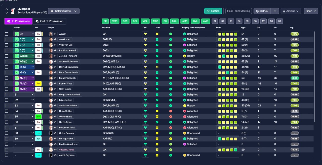Screen dimensions: 322x165
Task: Open the Filter dropdown
Action: [311, 11]
